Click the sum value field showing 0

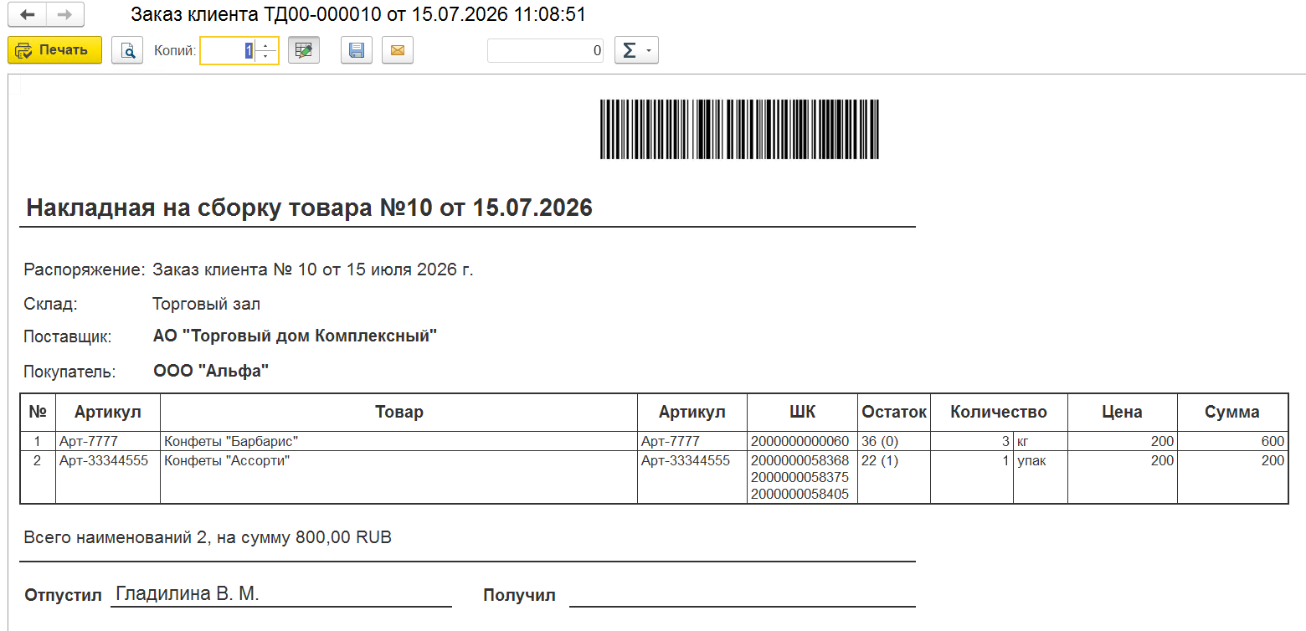point(546,50)
